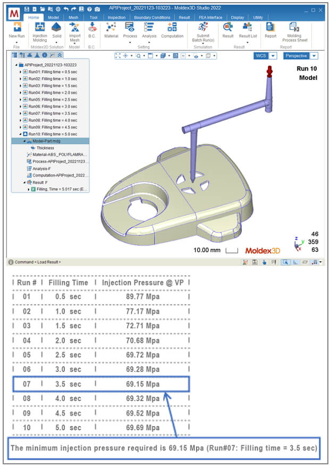Open the Help question mark icon
Image resolution: width=330 pixels, height=467 pixels.
(x=89, y=9)
